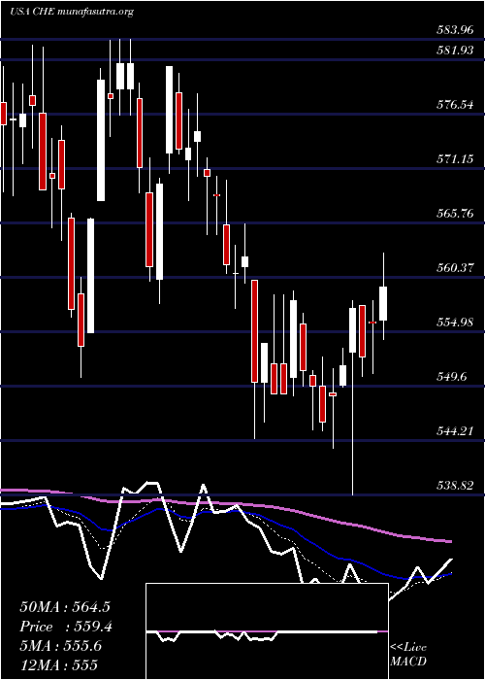Click the 581.93 price level label
This screenshot has height=680, width=485.
(x=454, y=51)
